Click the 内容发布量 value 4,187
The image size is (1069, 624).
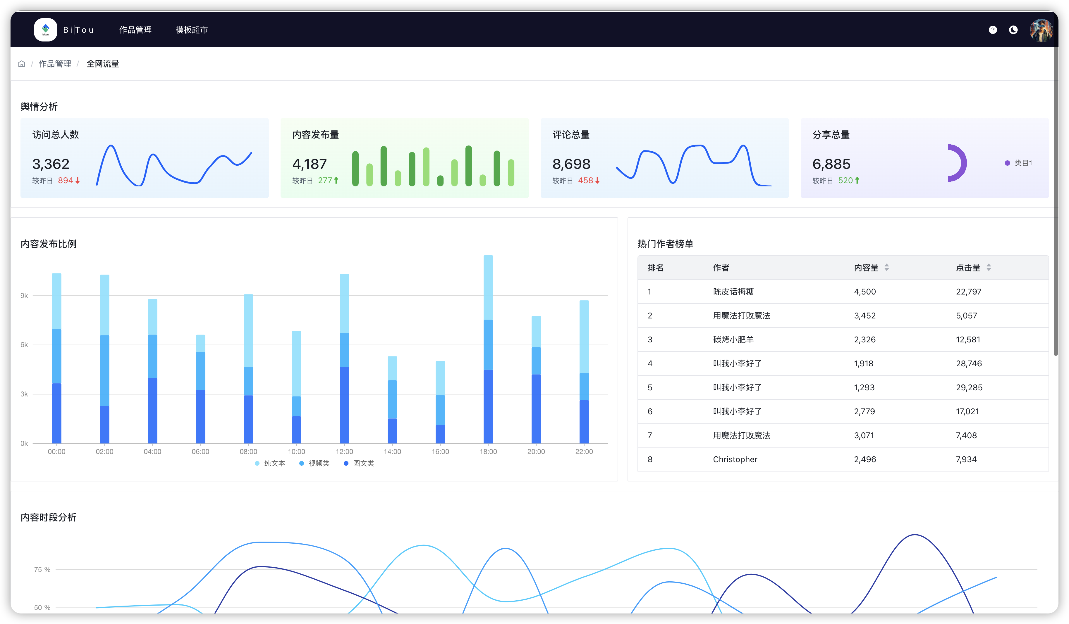(310, 164)
